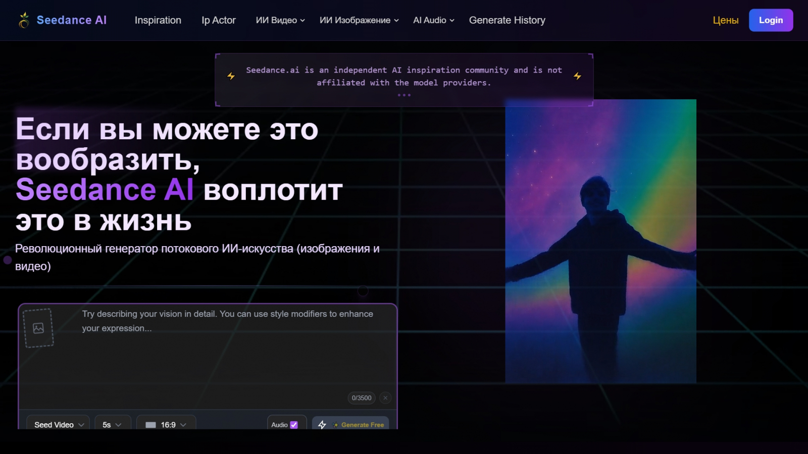This screenshot has width=808, height=454.
Task: Click the left lightning bolt in notice banner
Action: pyautogui.click(x=231, y=76)
